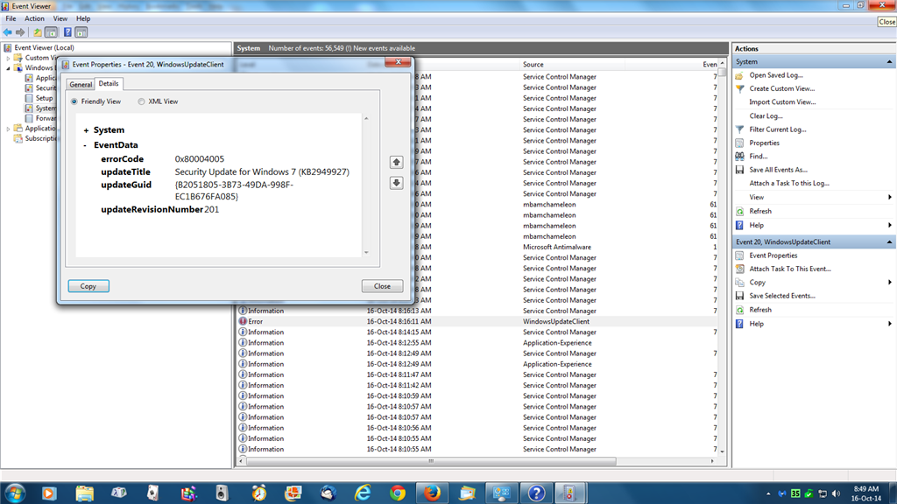Collapse Windows Logs in the console tree

[8, 68]
